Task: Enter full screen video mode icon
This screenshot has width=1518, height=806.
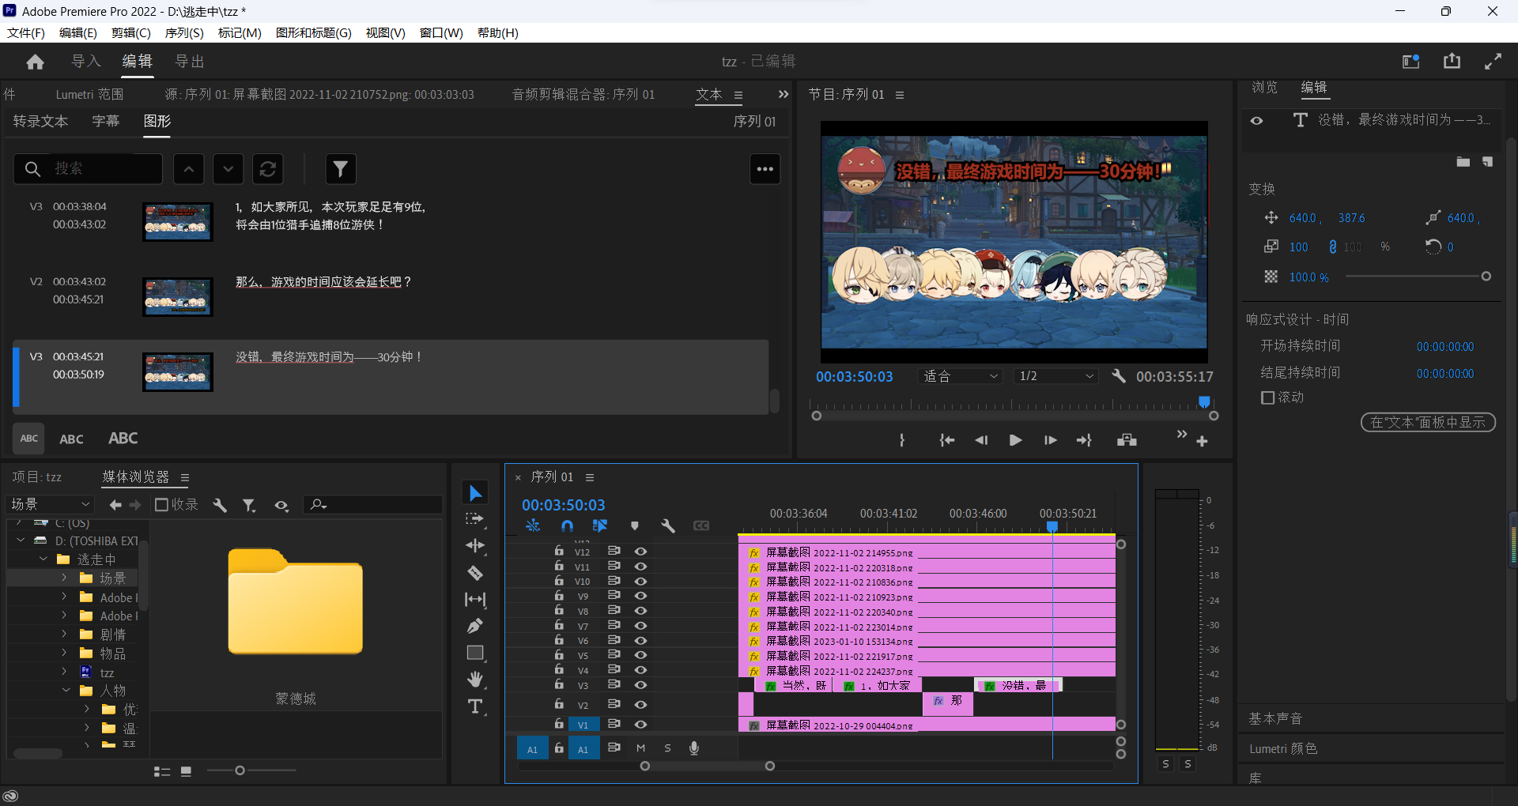Action: (1493, 61)
